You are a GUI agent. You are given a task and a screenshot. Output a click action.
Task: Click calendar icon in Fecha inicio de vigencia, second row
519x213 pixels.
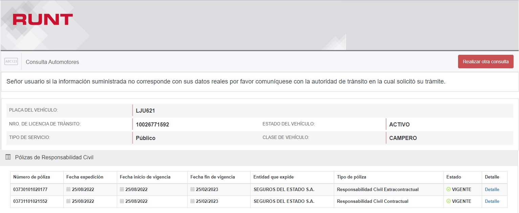(122, 201)
